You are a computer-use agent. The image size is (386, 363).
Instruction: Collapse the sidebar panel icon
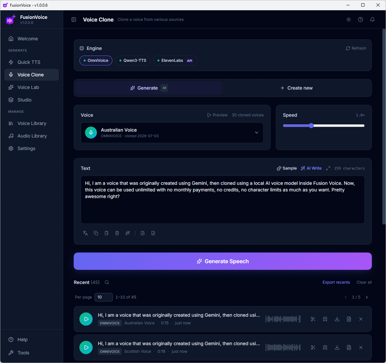[74, 20]
